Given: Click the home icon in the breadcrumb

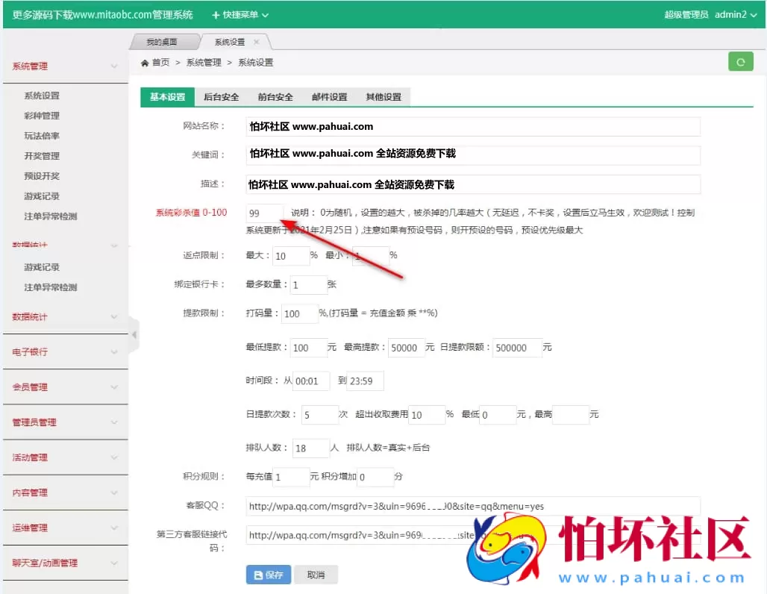Looking at the screenshot, I should pos(144,63).
